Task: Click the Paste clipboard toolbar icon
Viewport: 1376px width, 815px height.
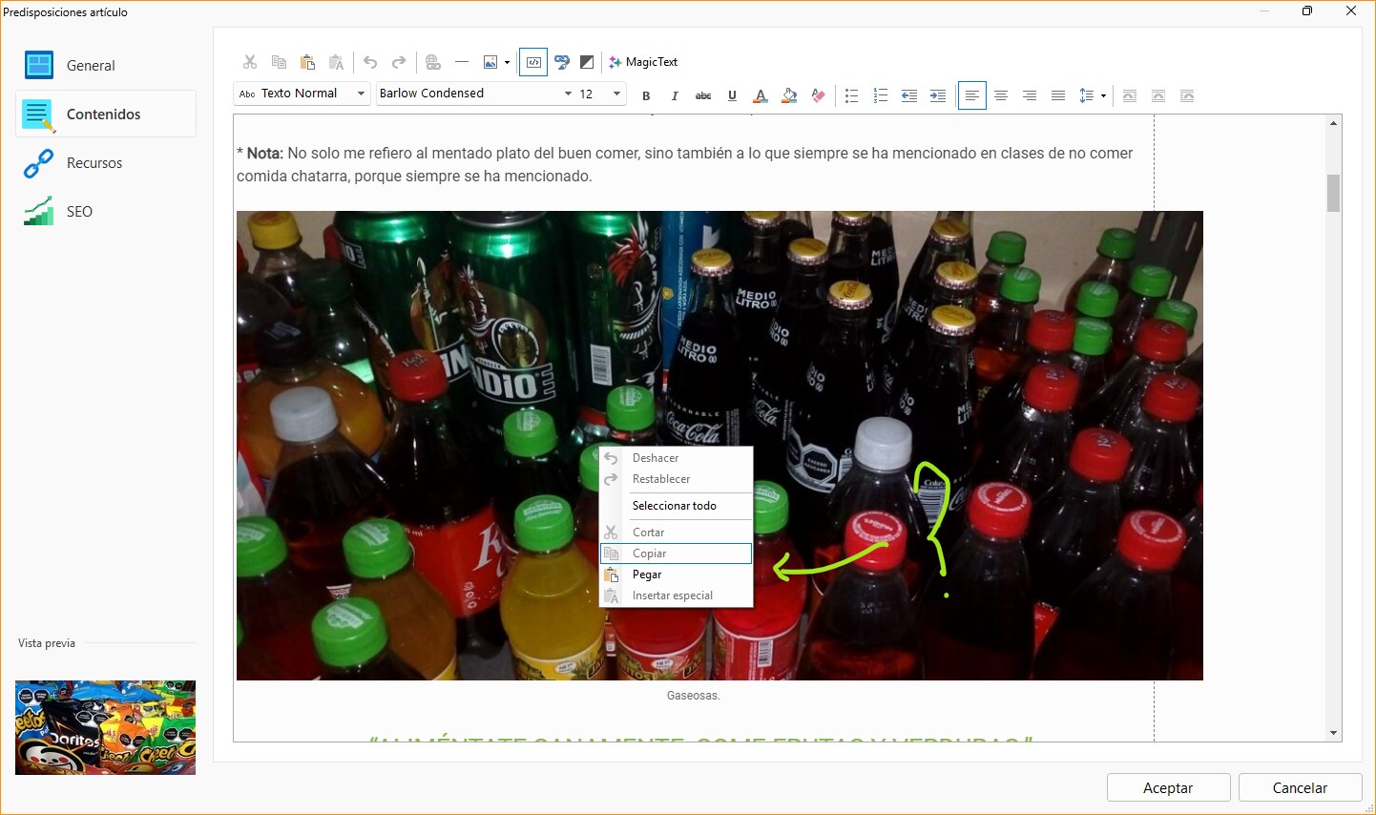Action: tap(307, 62)
